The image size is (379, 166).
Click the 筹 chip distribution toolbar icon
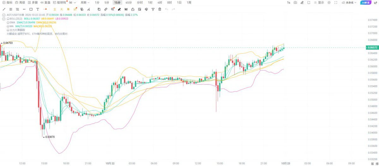tap(69, 9)
